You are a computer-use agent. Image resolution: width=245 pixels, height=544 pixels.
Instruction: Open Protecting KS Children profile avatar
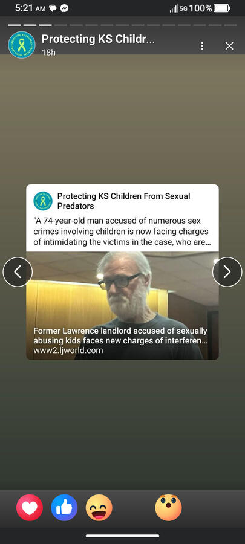point(22,45)
